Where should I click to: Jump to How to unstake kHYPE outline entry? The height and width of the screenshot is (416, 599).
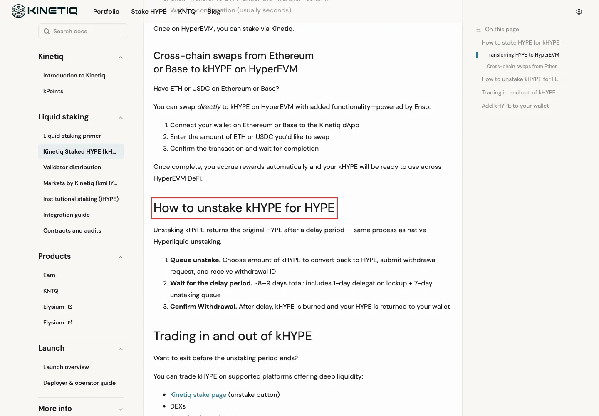click(x=520, y=79)
